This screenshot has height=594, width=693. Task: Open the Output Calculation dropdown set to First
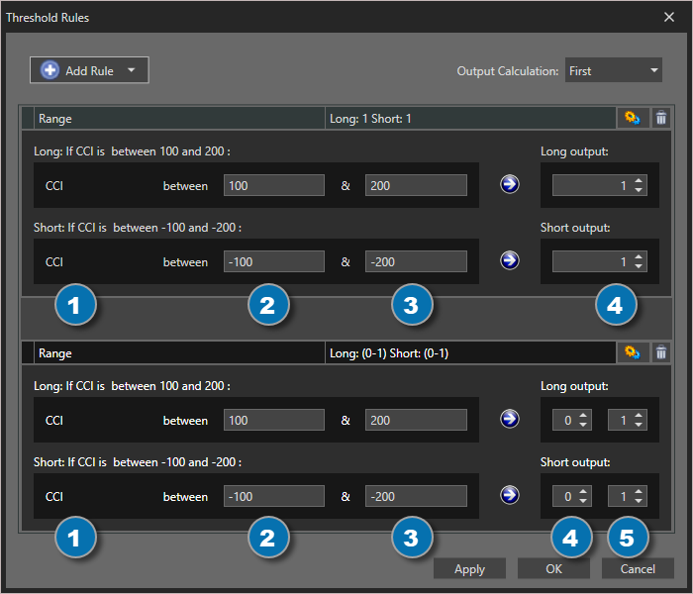point(613,70)
